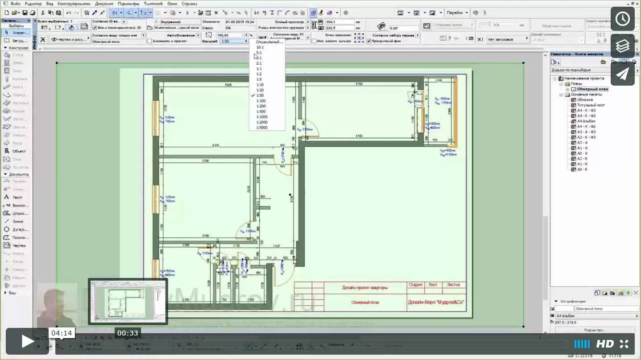Select the Чертеж drawing tool
The width and height of the screenshot is (641, 360).
(16, 245)
